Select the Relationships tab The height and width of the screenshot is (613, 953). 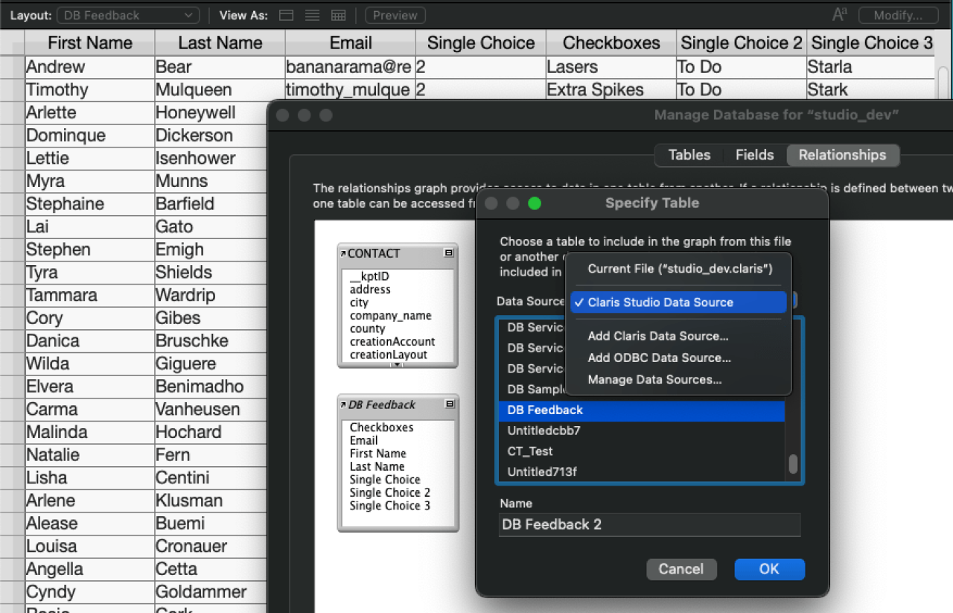pos(843,155)
